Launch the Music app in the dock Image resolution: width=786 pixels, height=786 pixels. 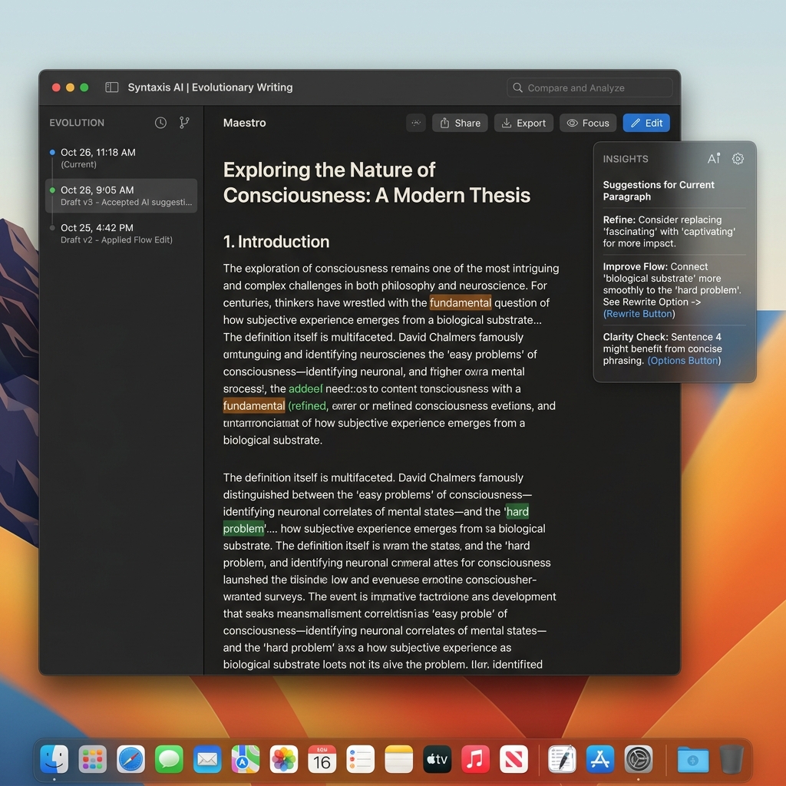[x=475, y=759]
